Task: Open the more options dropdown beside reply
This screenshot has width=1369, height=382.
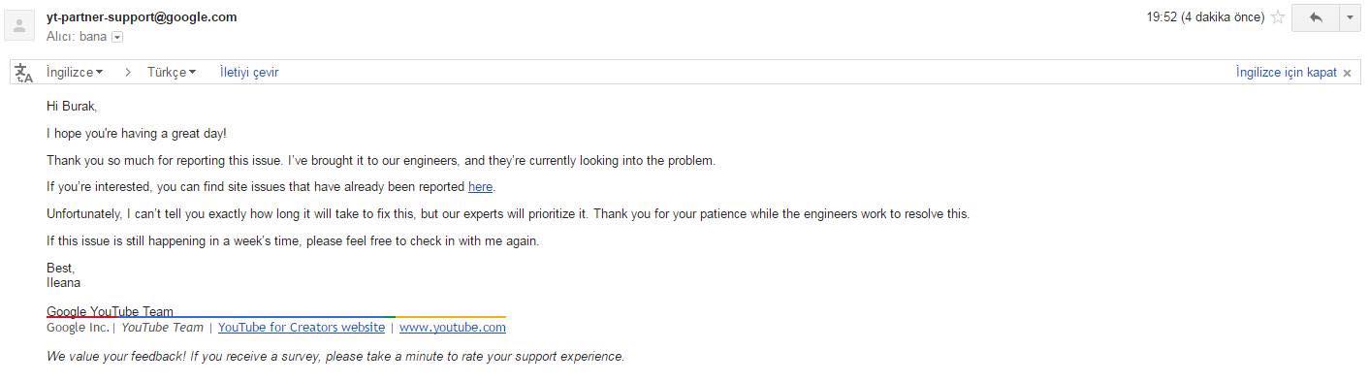Action: tap(1350, 17)
